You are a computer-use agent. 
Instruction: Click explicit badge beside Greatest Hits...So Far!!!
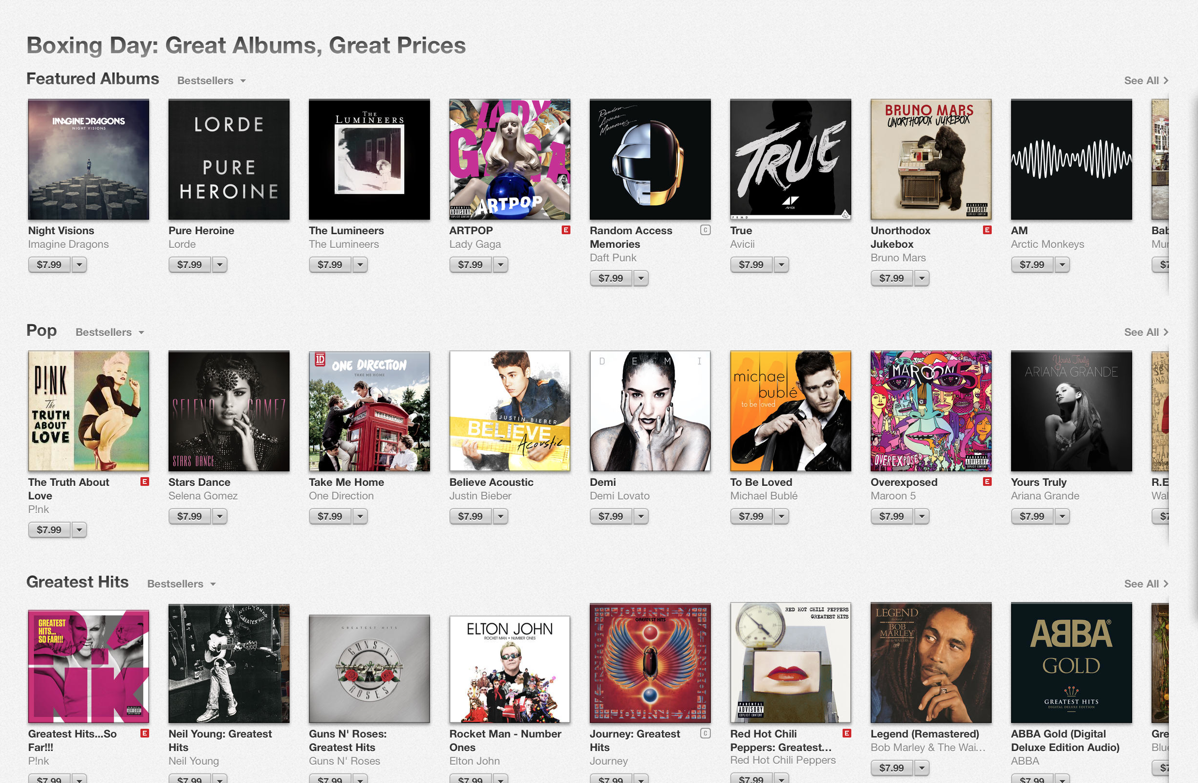(144, 733)
